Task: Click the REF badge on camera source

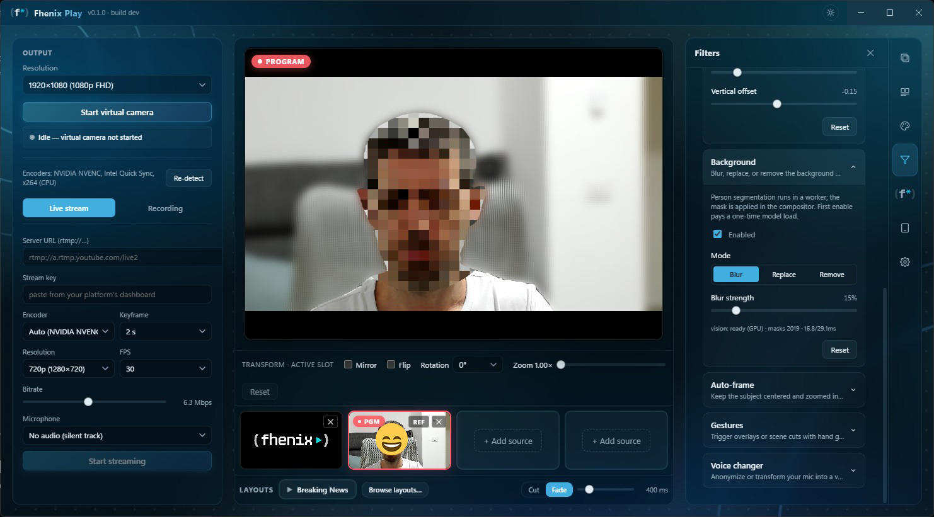Action: click(419, 422)
